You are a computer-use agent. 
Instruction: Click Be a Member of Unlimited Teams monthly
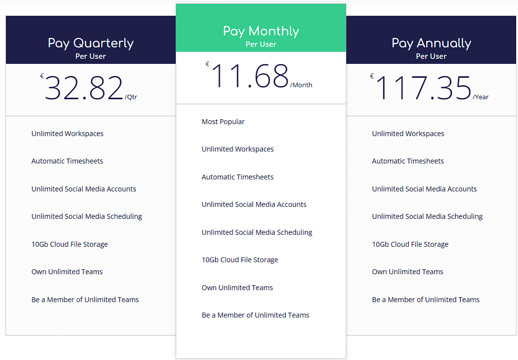click(x=255, y=315)
